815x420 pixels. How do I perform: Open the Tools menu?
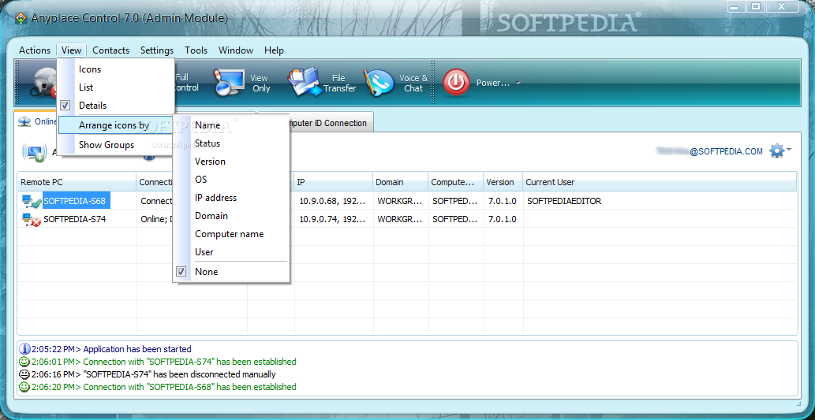click(x=196, y=50)
